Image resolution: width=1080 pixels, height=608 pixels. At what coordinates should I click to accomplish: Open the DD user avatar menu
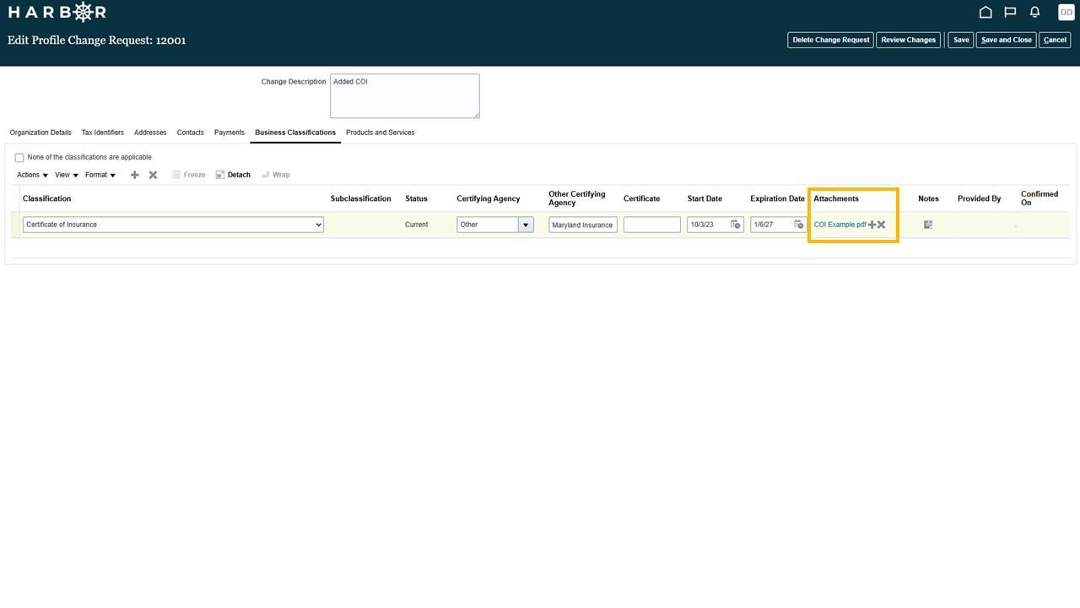point(1066,12)
